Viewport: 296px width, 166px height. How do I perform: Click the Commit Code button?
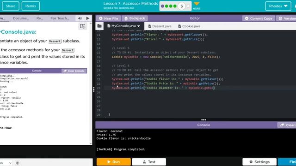coord(259,18)
